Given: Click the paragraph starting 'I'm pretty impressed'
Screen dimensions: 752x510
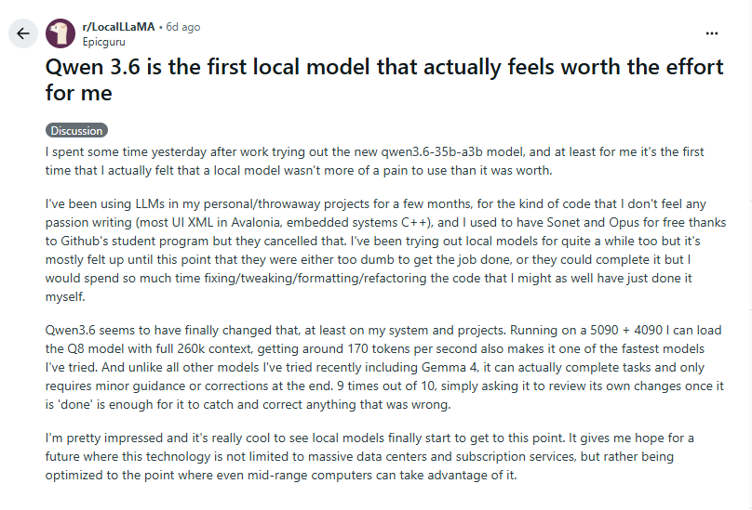Looking at the screenshot, I should (372, 454).
